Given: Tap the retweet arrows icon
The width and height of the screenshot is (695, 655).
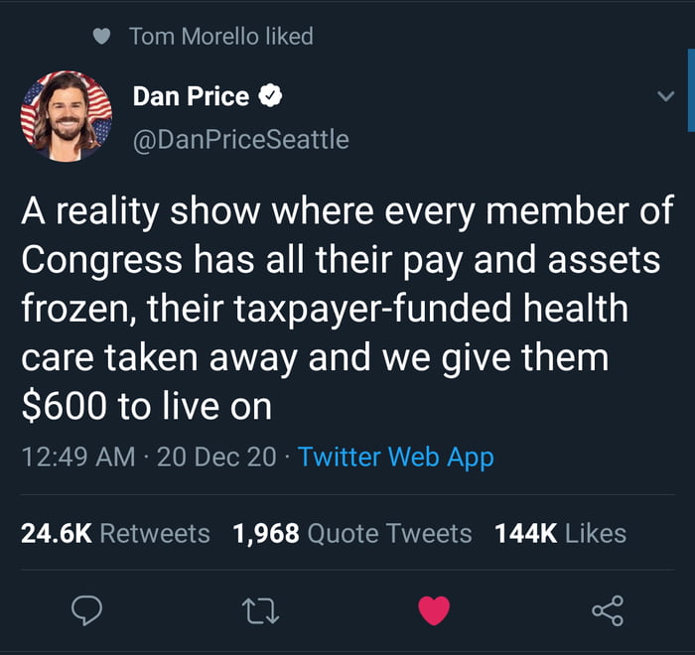Looking at the screenshot, I should (260, 611).
